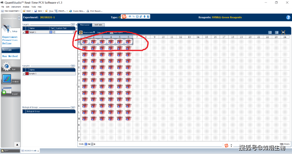
Task: Open the New Experiment dropdown arrow
Action: pos(20,11)
